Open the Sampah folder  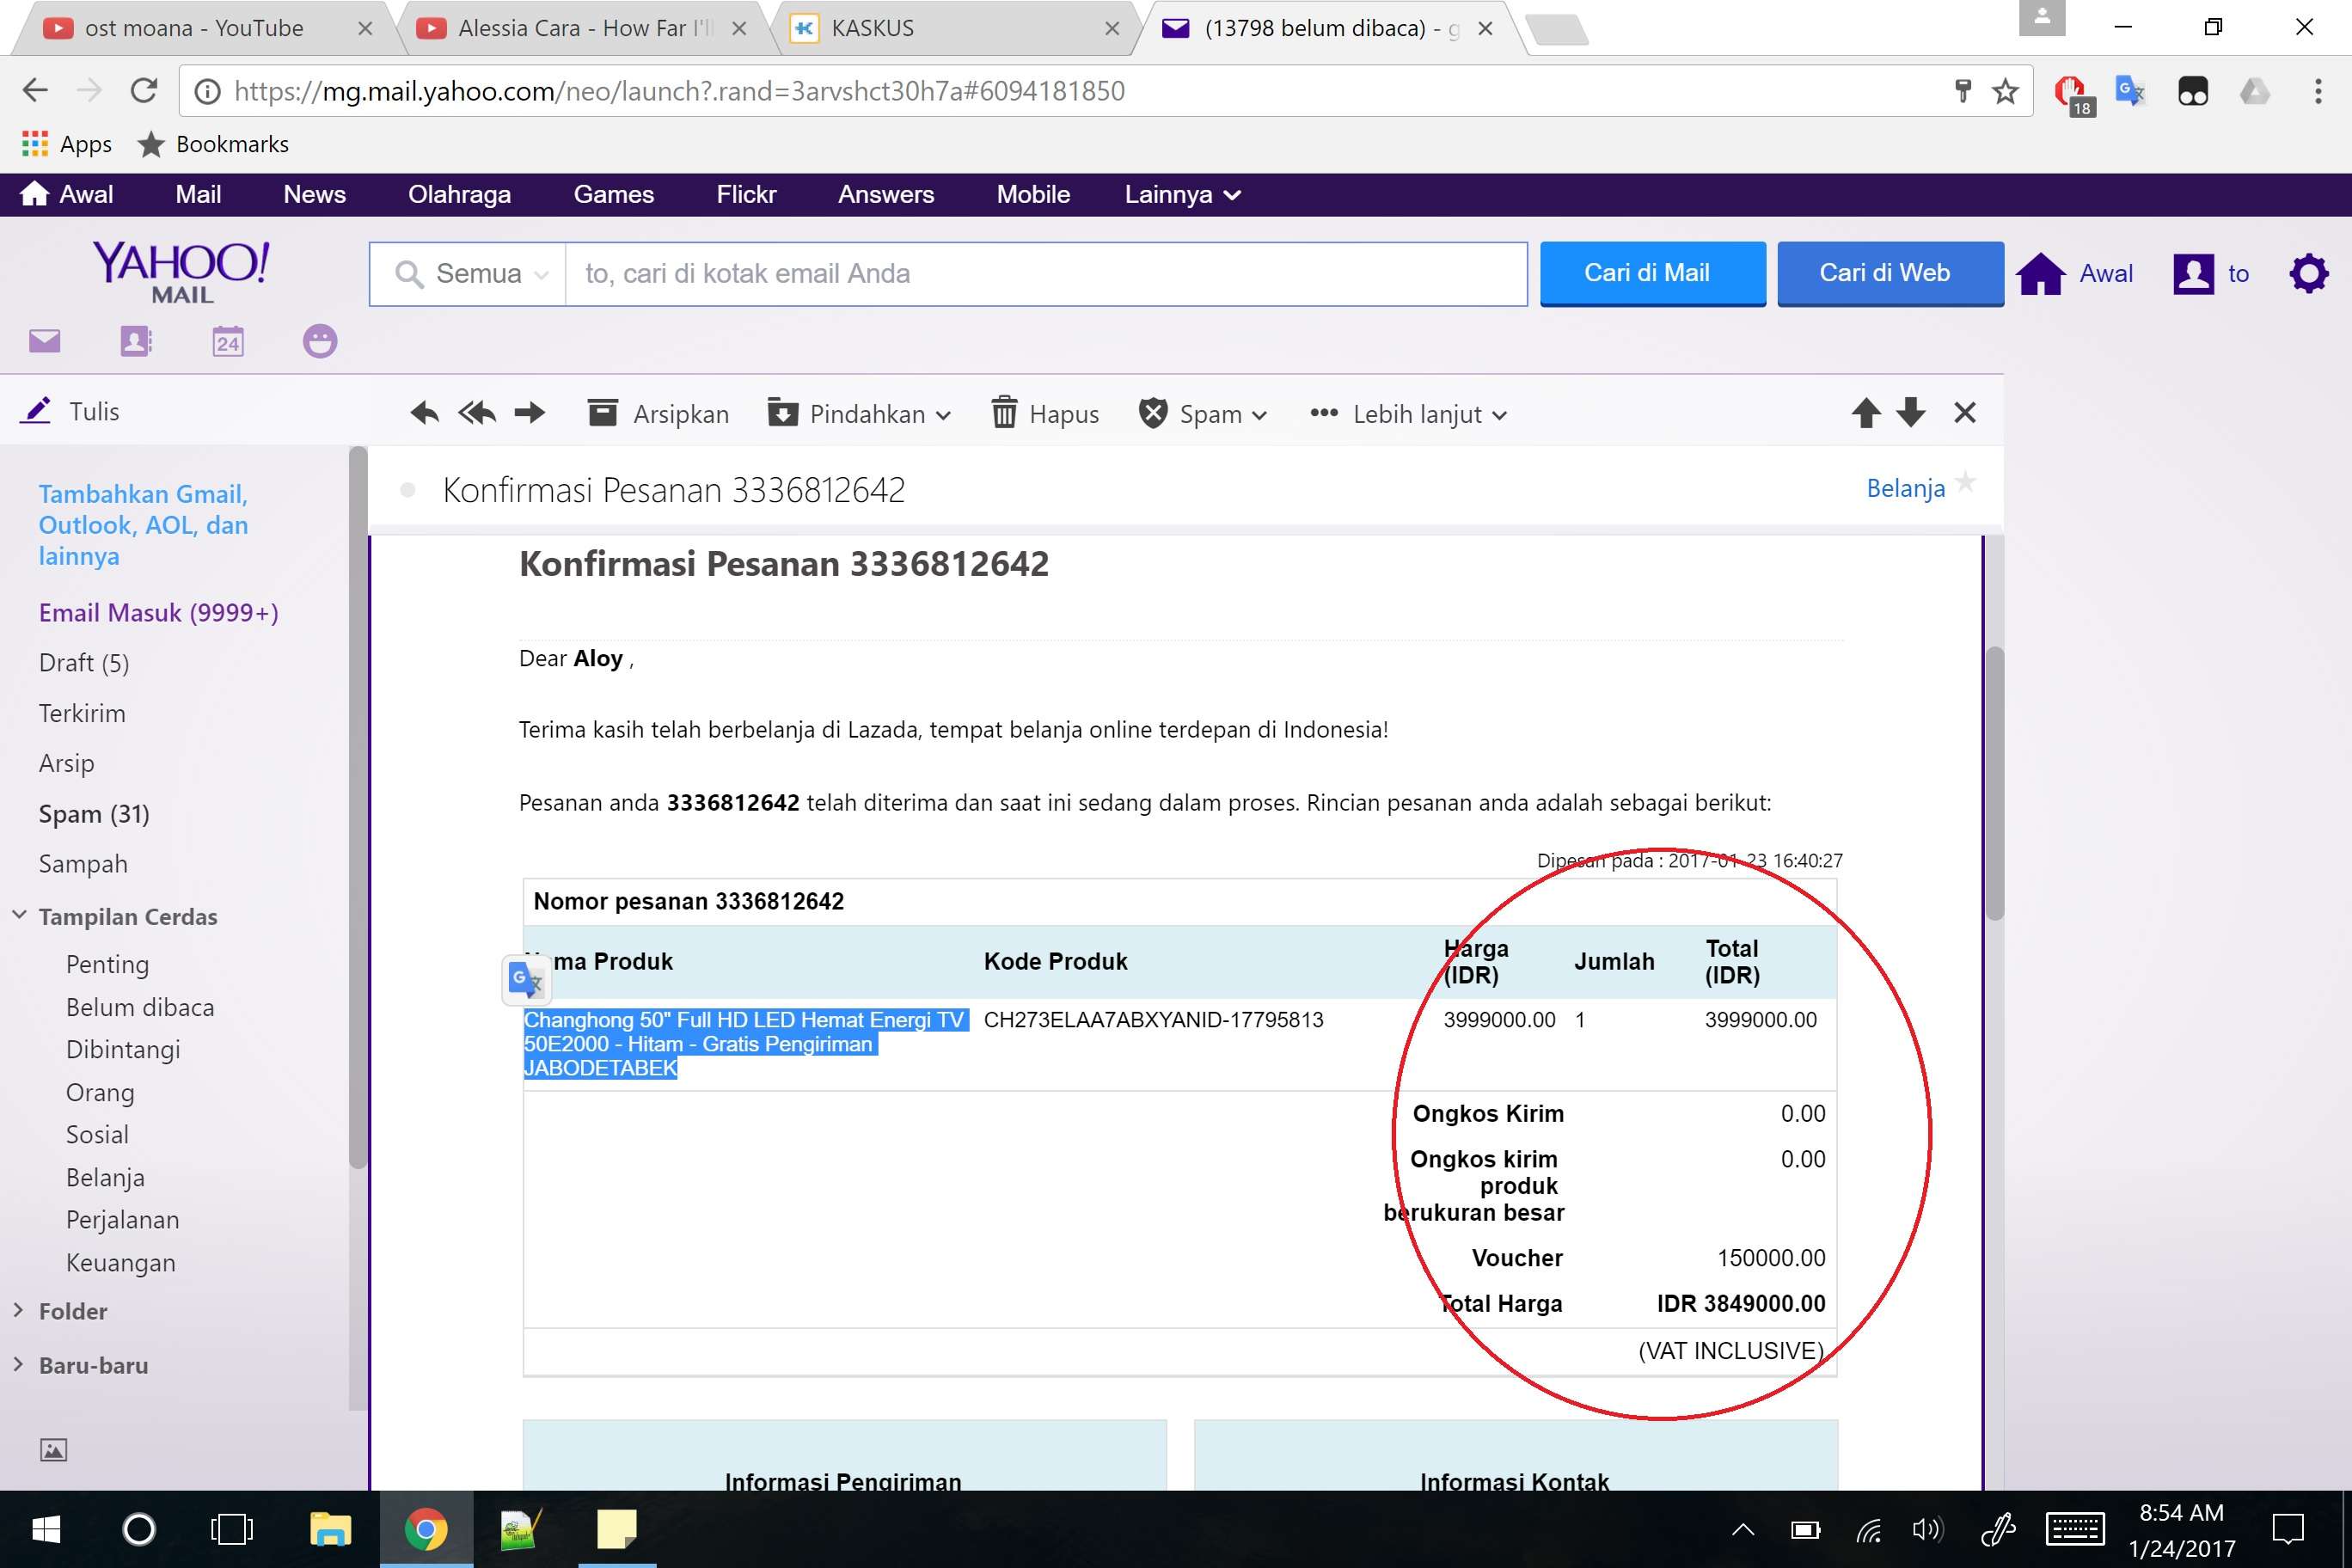[83, 863]
